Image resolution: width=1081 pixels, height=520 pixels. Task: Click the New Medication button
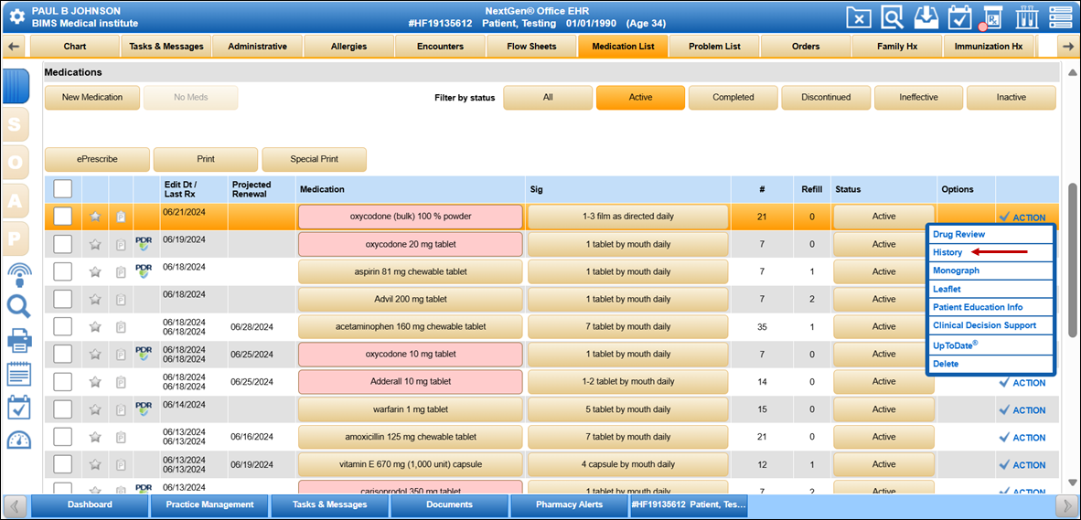pyautogui.click(x=91, y=98)
